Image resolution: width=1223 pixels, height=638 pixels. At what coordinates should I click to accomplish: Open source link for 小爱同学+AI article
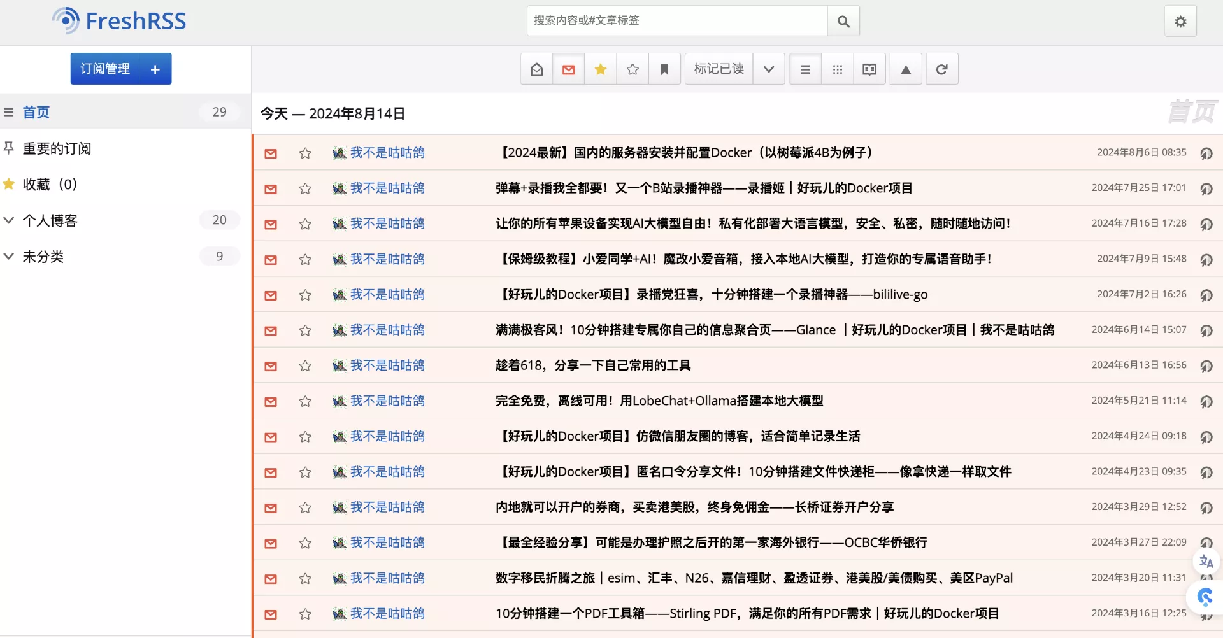1206,260
